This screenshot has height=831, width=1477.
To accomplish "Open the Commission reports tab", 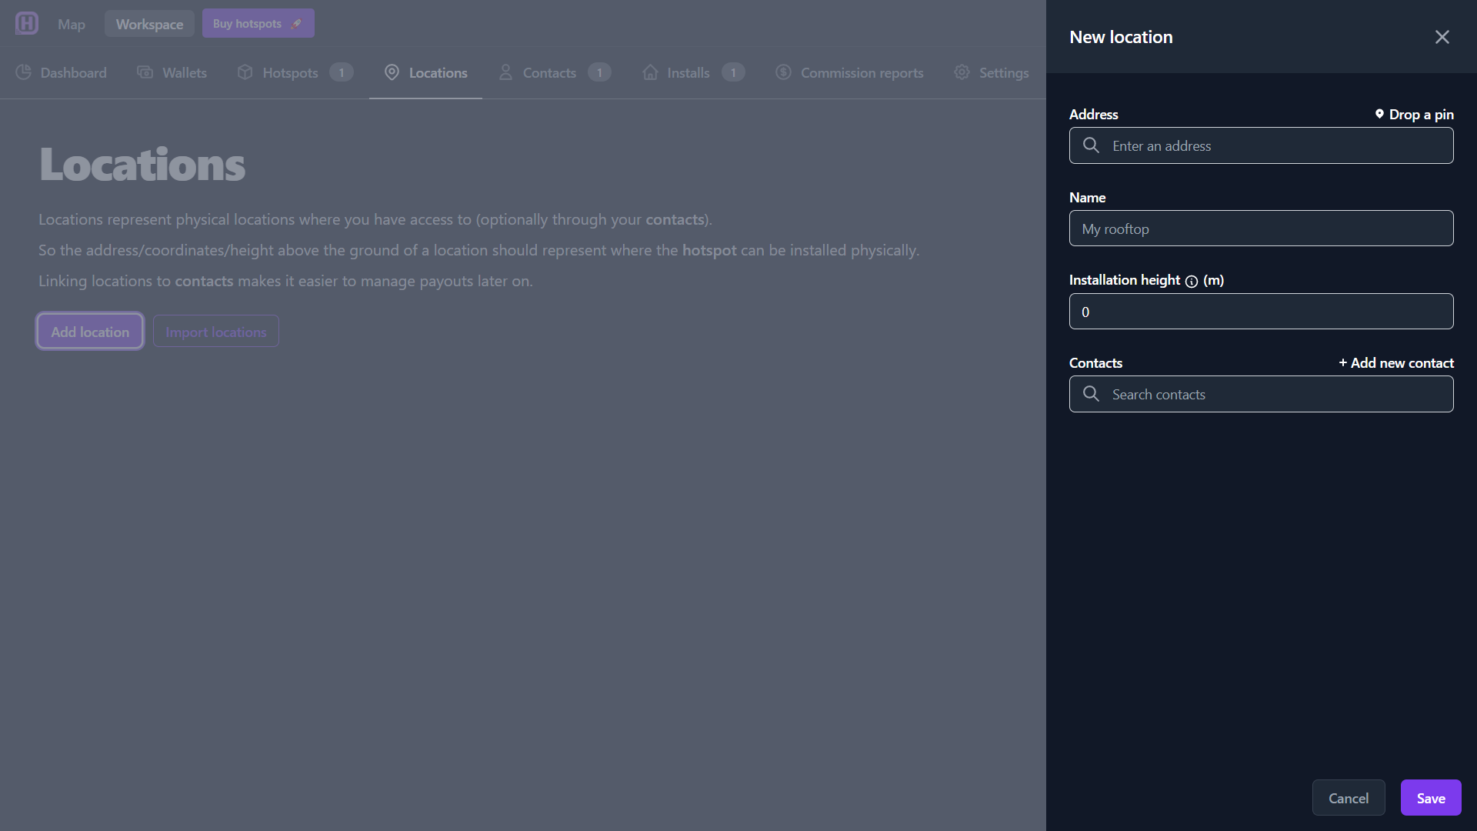I will point(849,72).
